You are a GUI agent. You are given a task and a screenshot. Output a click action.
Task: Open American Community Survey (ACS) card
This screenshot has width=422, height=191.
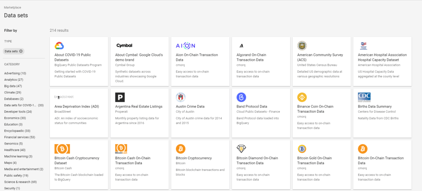tap(321, 61)
